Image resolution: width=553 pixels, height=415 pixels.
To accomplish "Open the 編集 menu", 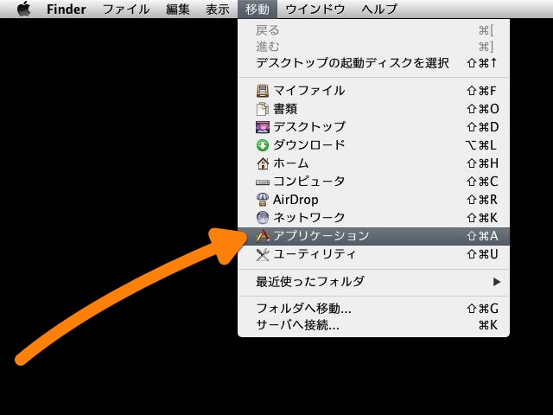I will (x=178, y=10).
